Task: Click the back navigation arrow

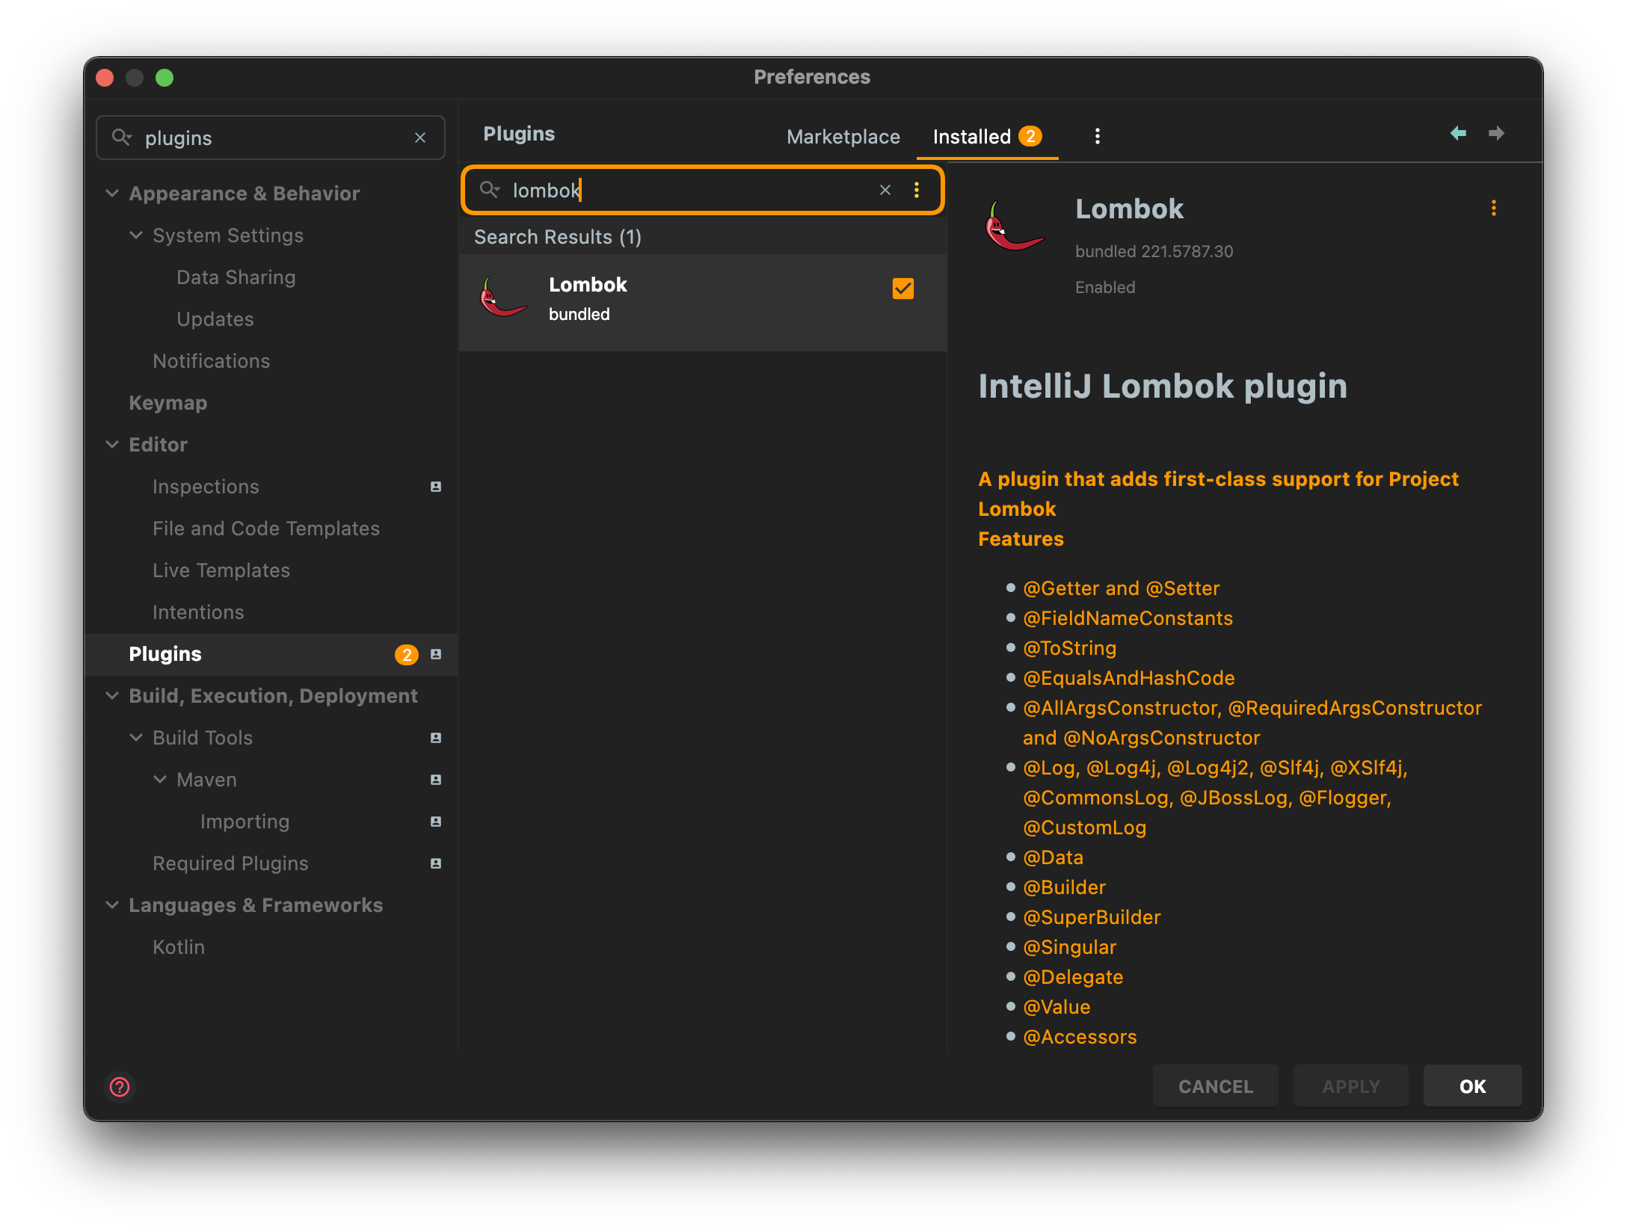Action: 1457,134
